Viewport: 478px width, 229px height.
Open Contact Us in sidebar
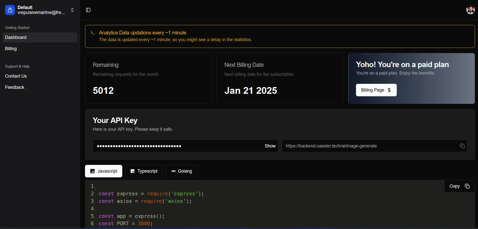point(16,76)
